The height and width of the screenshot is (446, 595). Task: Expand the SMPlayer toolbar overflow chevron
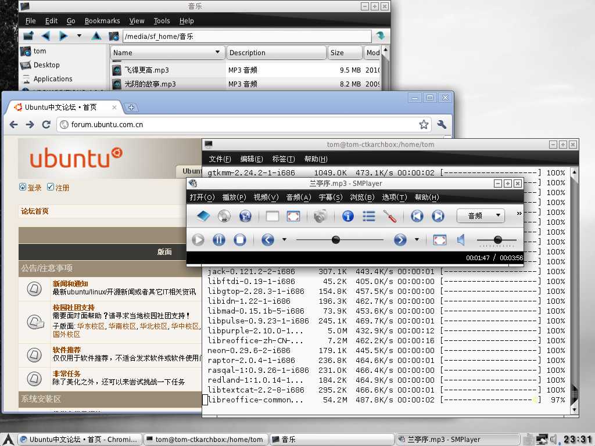[519, 214]
